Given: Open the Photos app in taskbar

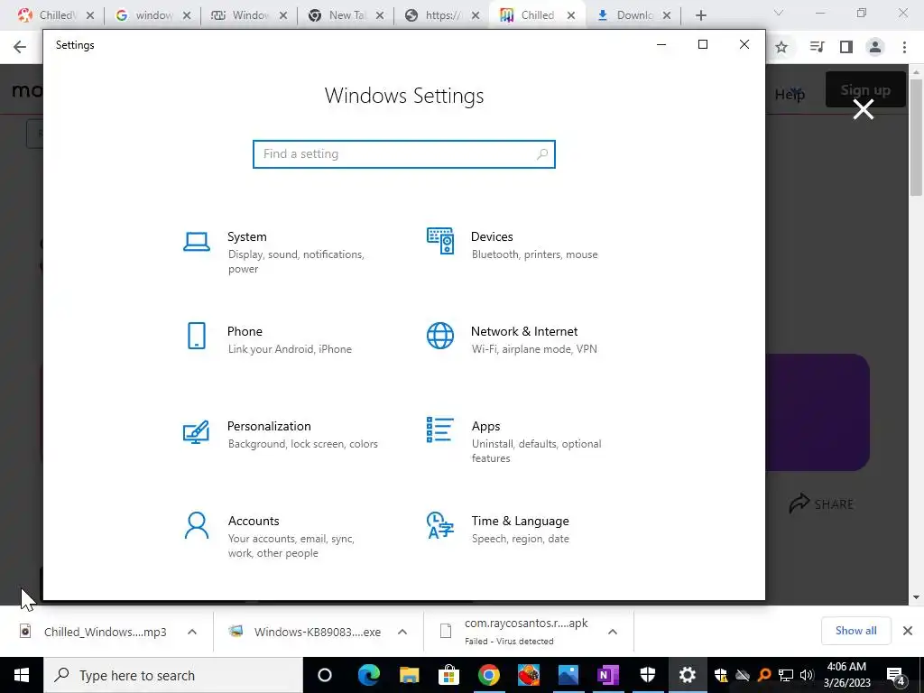Looking at the screenshot, I should coord(568,675).
